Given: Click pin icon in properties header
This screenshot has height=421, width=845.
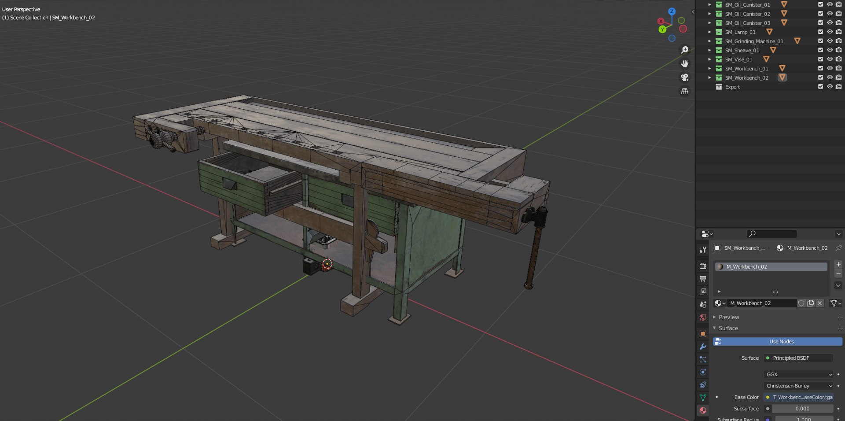Looking at the screenshot, I should tap(838, 248).
